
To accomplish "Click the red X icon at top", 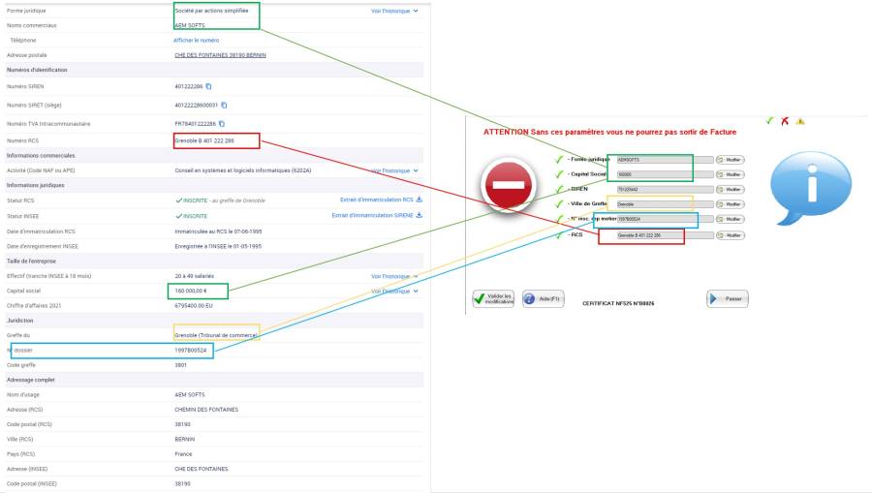I will (785, 121).
